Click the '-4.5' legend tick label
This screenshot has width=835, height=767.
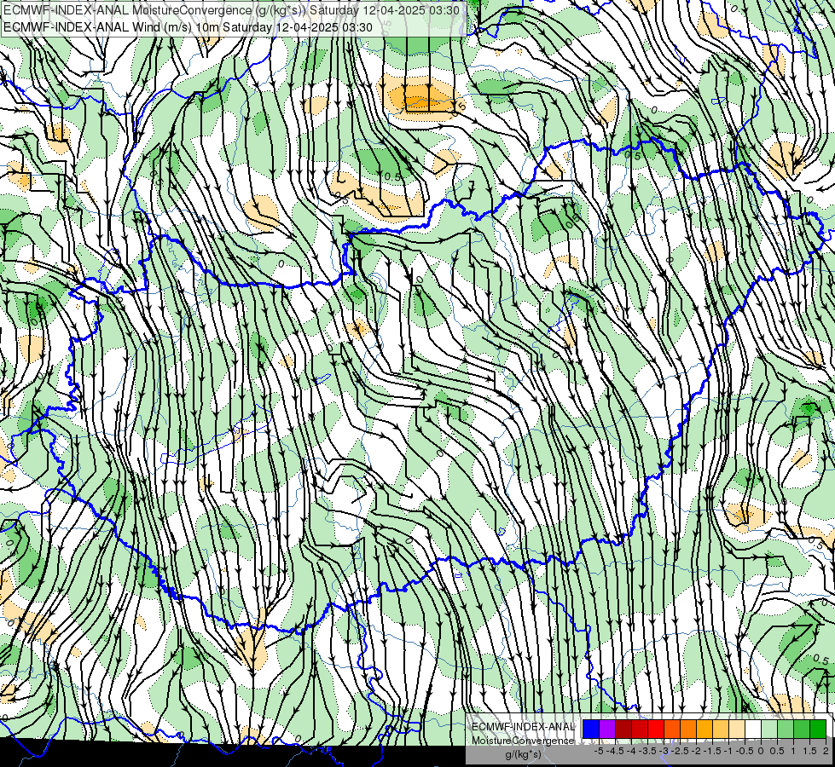click(x=615, y=751)
